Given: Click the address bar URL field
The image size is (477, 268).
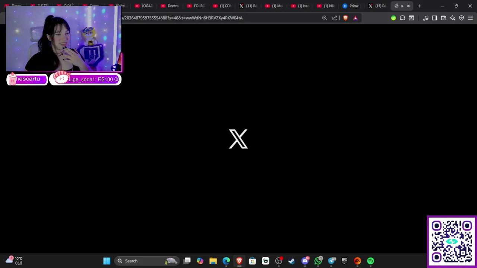Looking at the screenshot, I should 220,18.
